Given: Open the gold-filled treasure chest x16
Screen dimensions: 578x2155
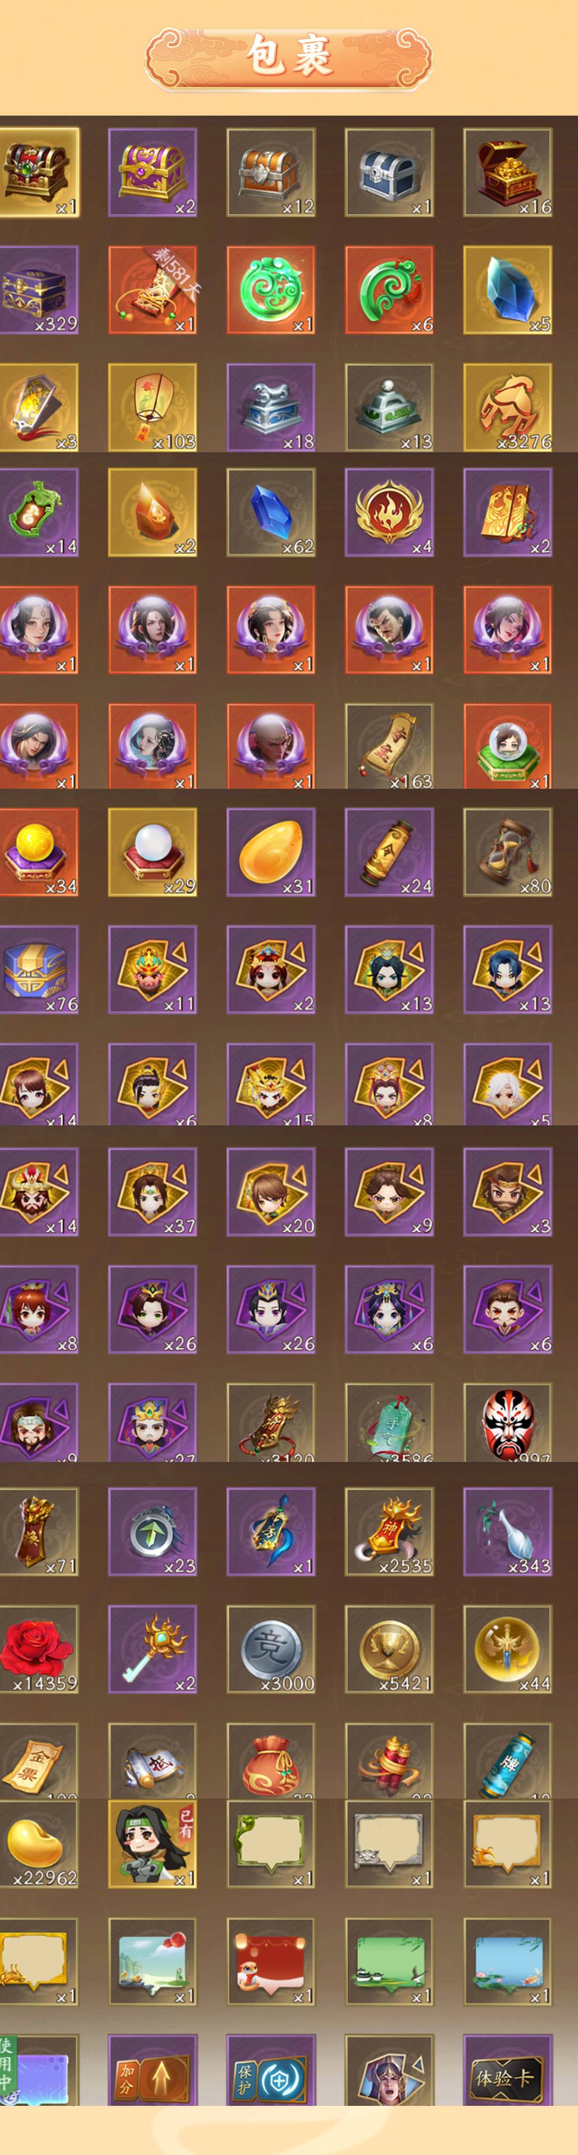Looking at the screenshot, I should click(x=507, y=172).
